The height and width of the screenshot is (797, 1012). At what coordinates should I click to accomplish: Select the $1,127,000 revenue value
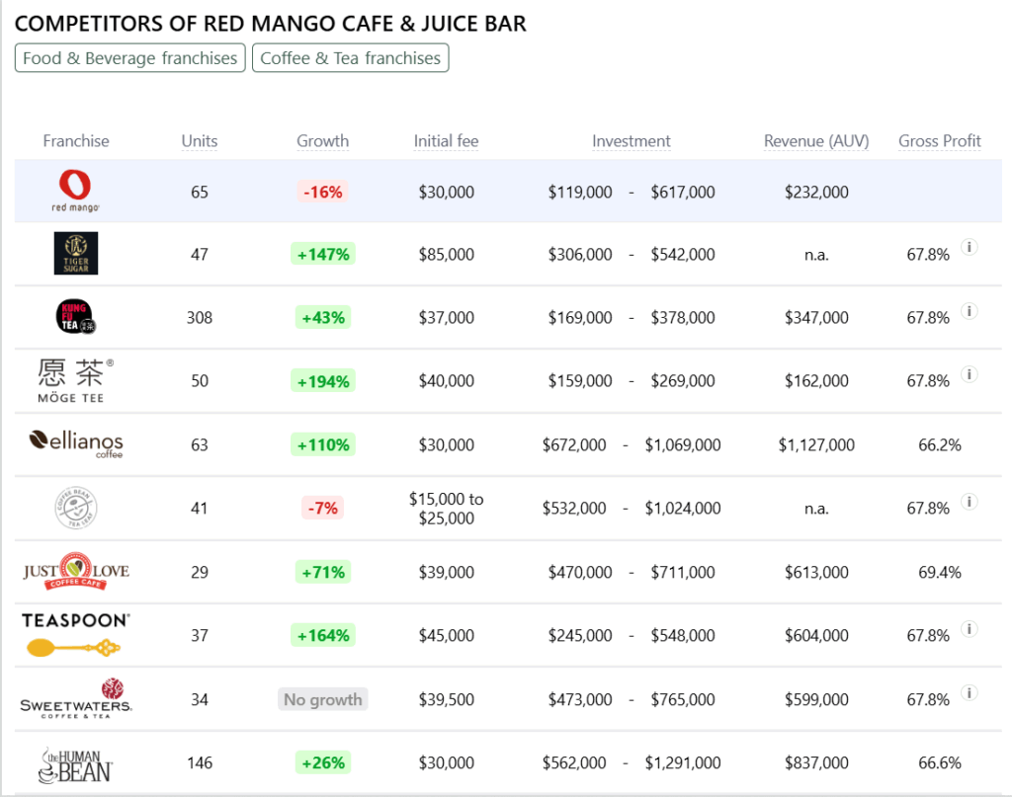pyautogui.click(x=816, y=444)
